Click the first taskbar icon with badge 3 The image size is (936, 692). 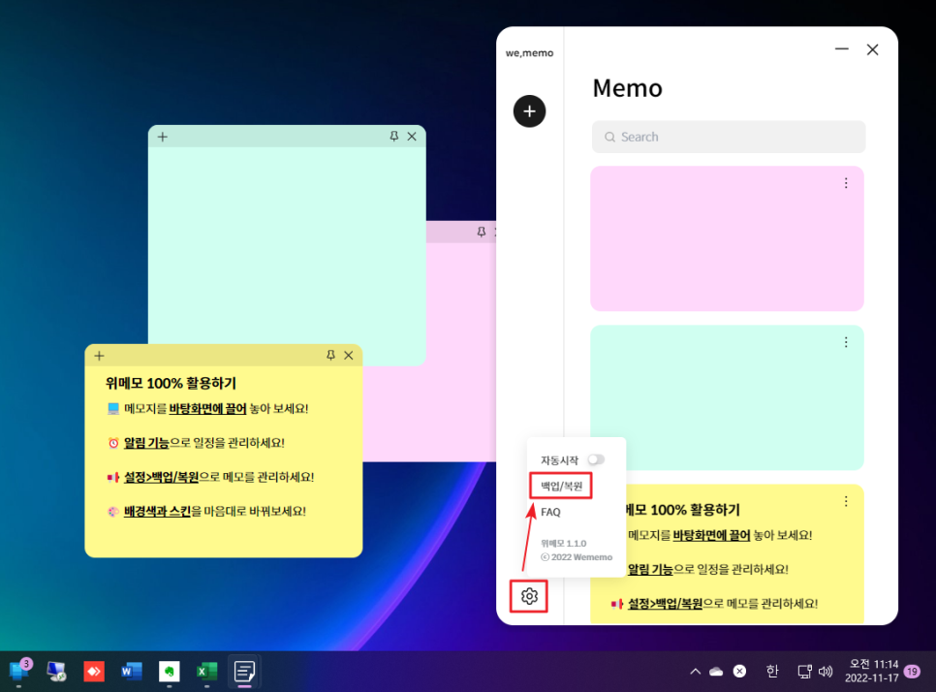[x=19, y=671]
